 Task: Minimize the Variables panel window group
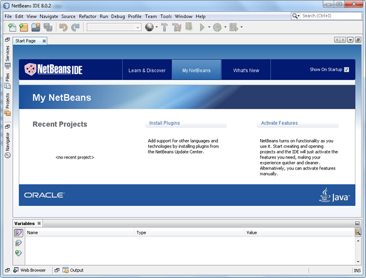click(x=357, y=223)
